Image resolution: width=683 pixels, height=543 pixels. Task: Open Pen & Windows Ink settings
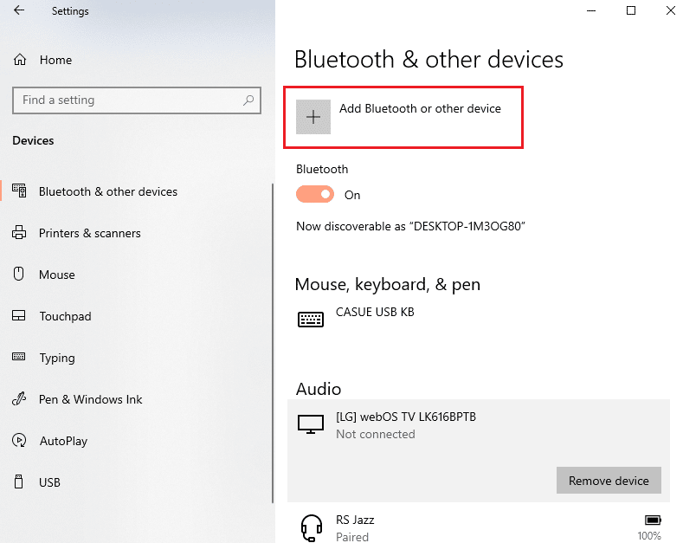(90, 399)
